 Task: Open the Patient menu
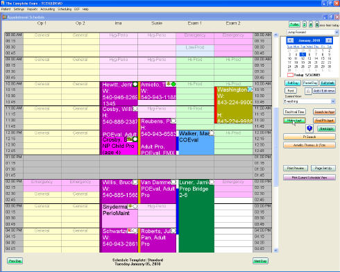(6, 9)
